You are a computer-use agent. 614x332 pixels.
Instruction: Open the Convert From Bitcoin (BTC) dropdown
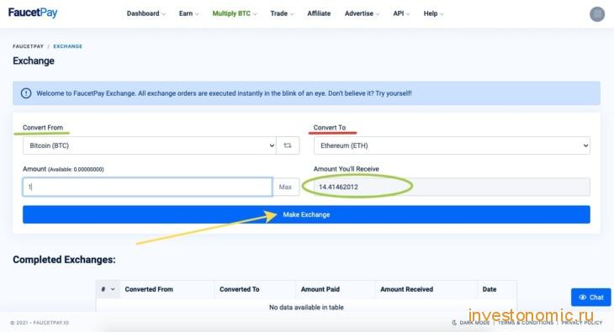click(x=150, y=145)
